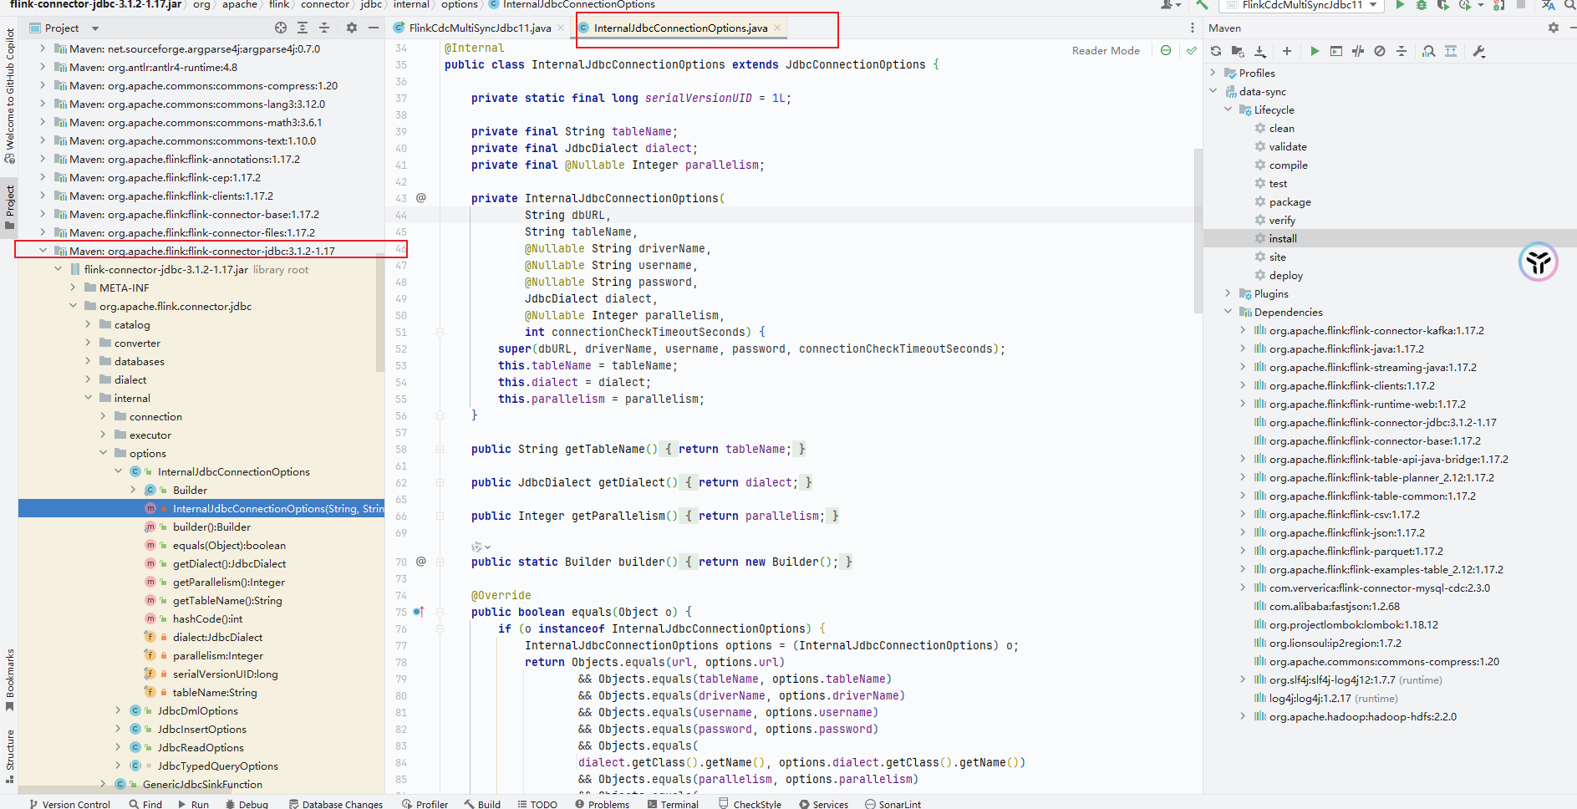Run with Coverage from the top toolbar

coord(1442,5)
